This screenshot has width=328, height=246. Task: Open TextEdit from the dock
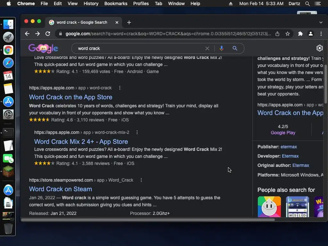coord(8,146)
